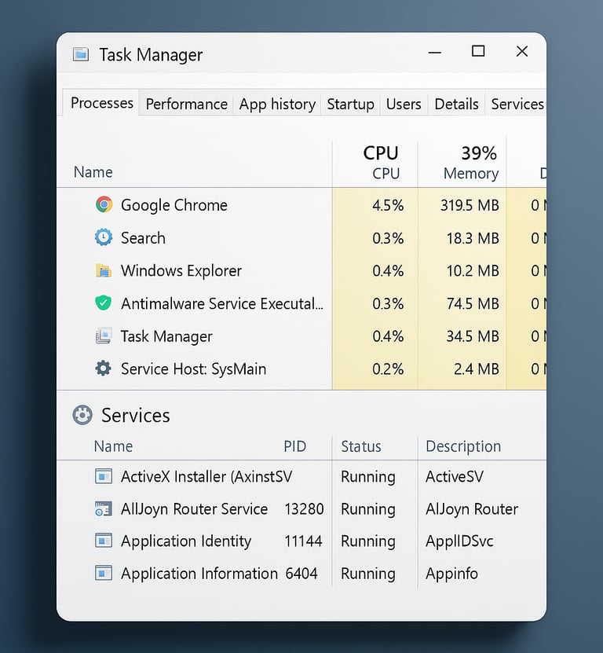Click the 34.5 MB memory value
The width and height of the screenshot is (603, 653).
tap(473, 336)
